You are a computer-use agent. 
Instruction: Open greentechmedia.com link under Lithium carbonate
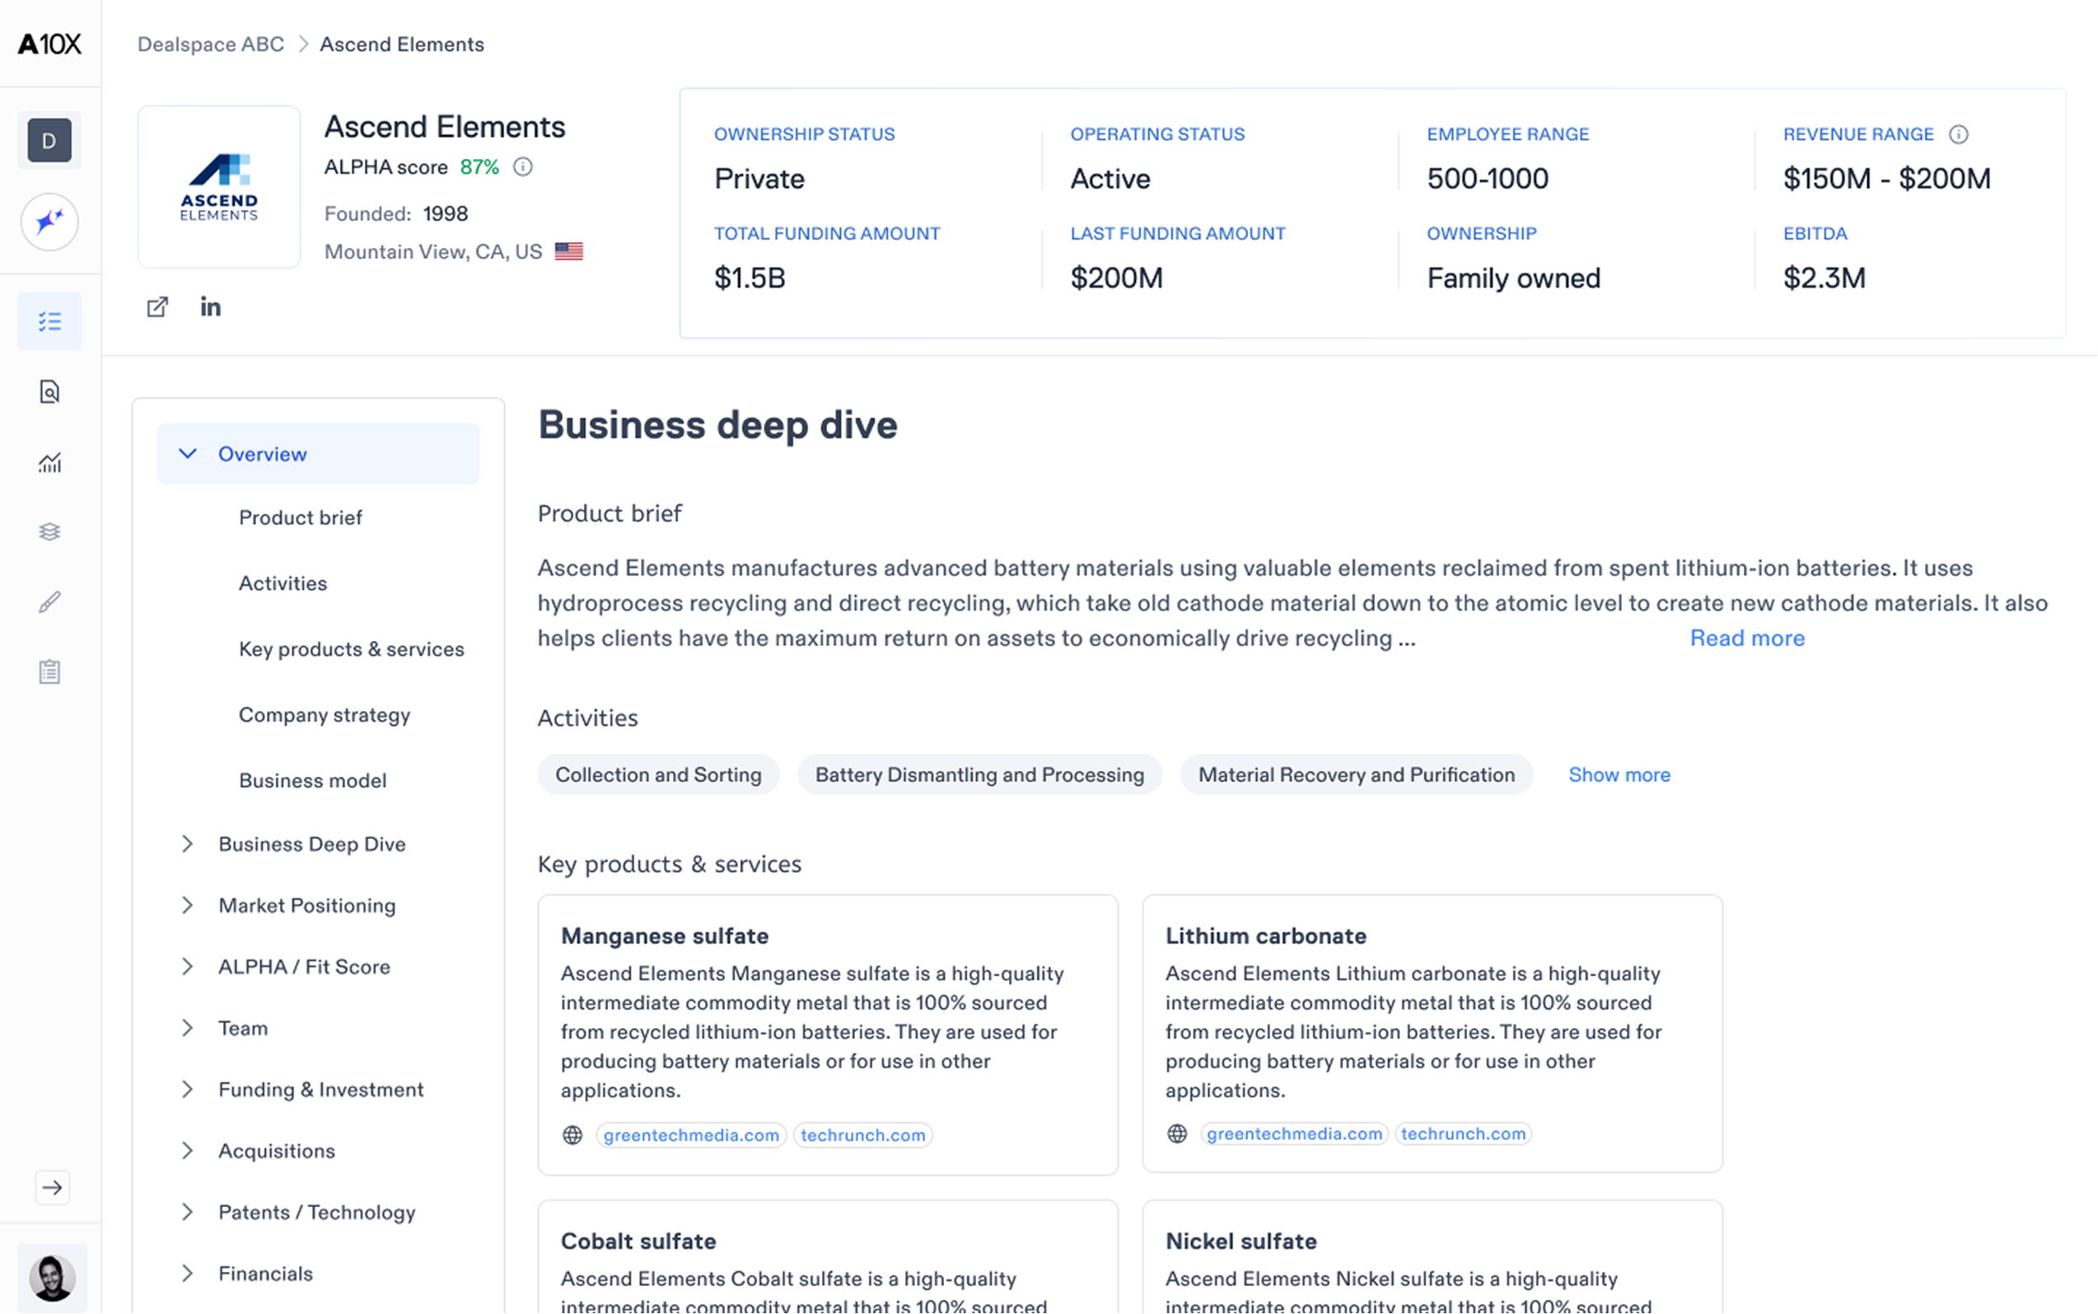[1294, 1134]
